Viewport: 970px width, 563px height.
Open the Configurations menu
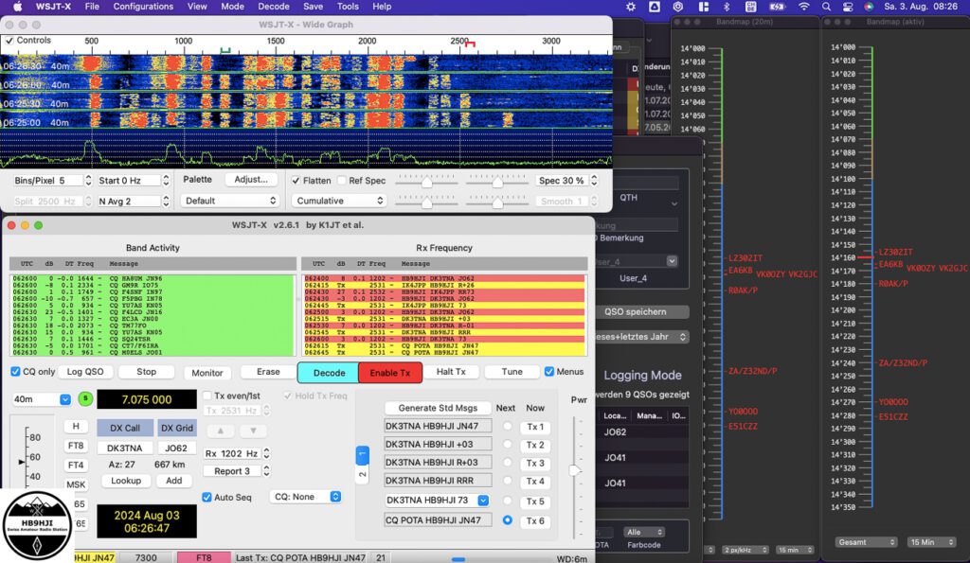pos(143,7)
